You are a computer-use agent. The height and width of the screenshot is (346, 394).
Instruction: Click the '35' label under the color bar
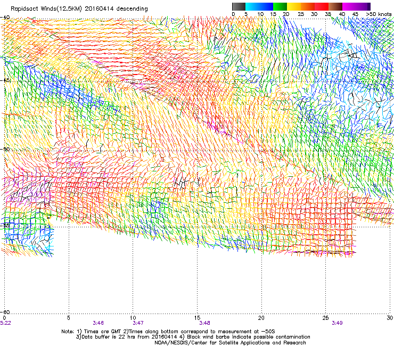tap(328, 14)
